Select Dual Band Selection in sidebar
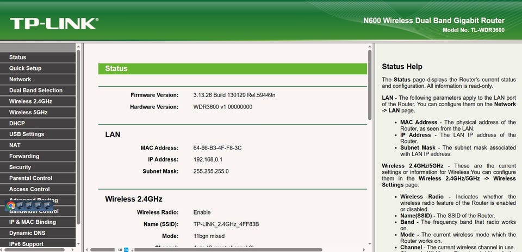The height and width of the screenshot is (252, 522). (35, 91)
